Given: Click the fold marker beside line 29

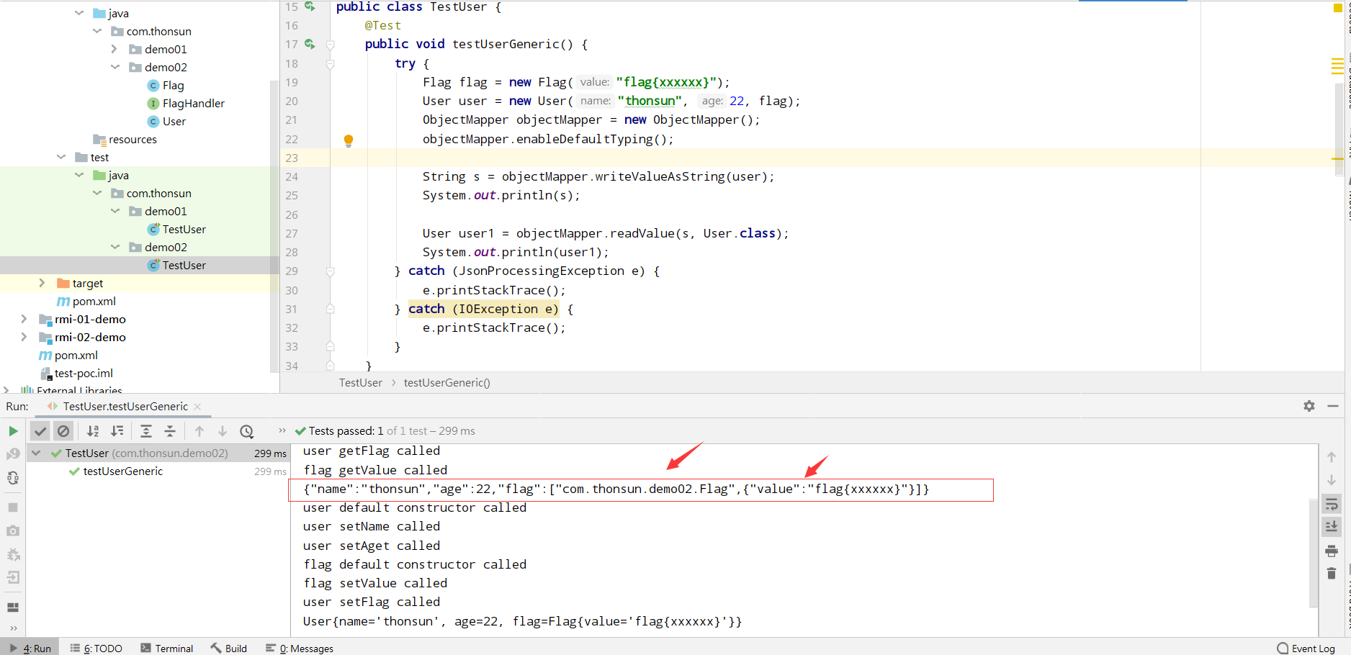Looking at the screenshot, I should coord(331,271).
